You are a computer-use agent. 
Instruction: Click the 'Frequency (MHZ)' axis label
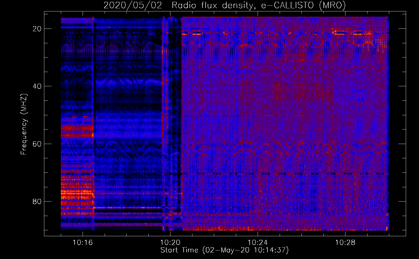[24, 124]
